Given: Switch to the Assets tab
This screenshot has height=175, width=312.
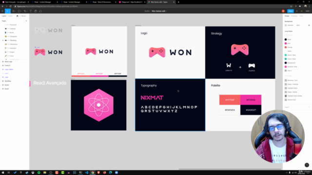Looking at the screenshot, I should (x=10, y=16).
